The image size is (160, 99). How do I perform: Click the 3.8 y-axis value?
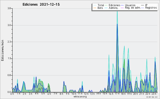tap(9, 8)
